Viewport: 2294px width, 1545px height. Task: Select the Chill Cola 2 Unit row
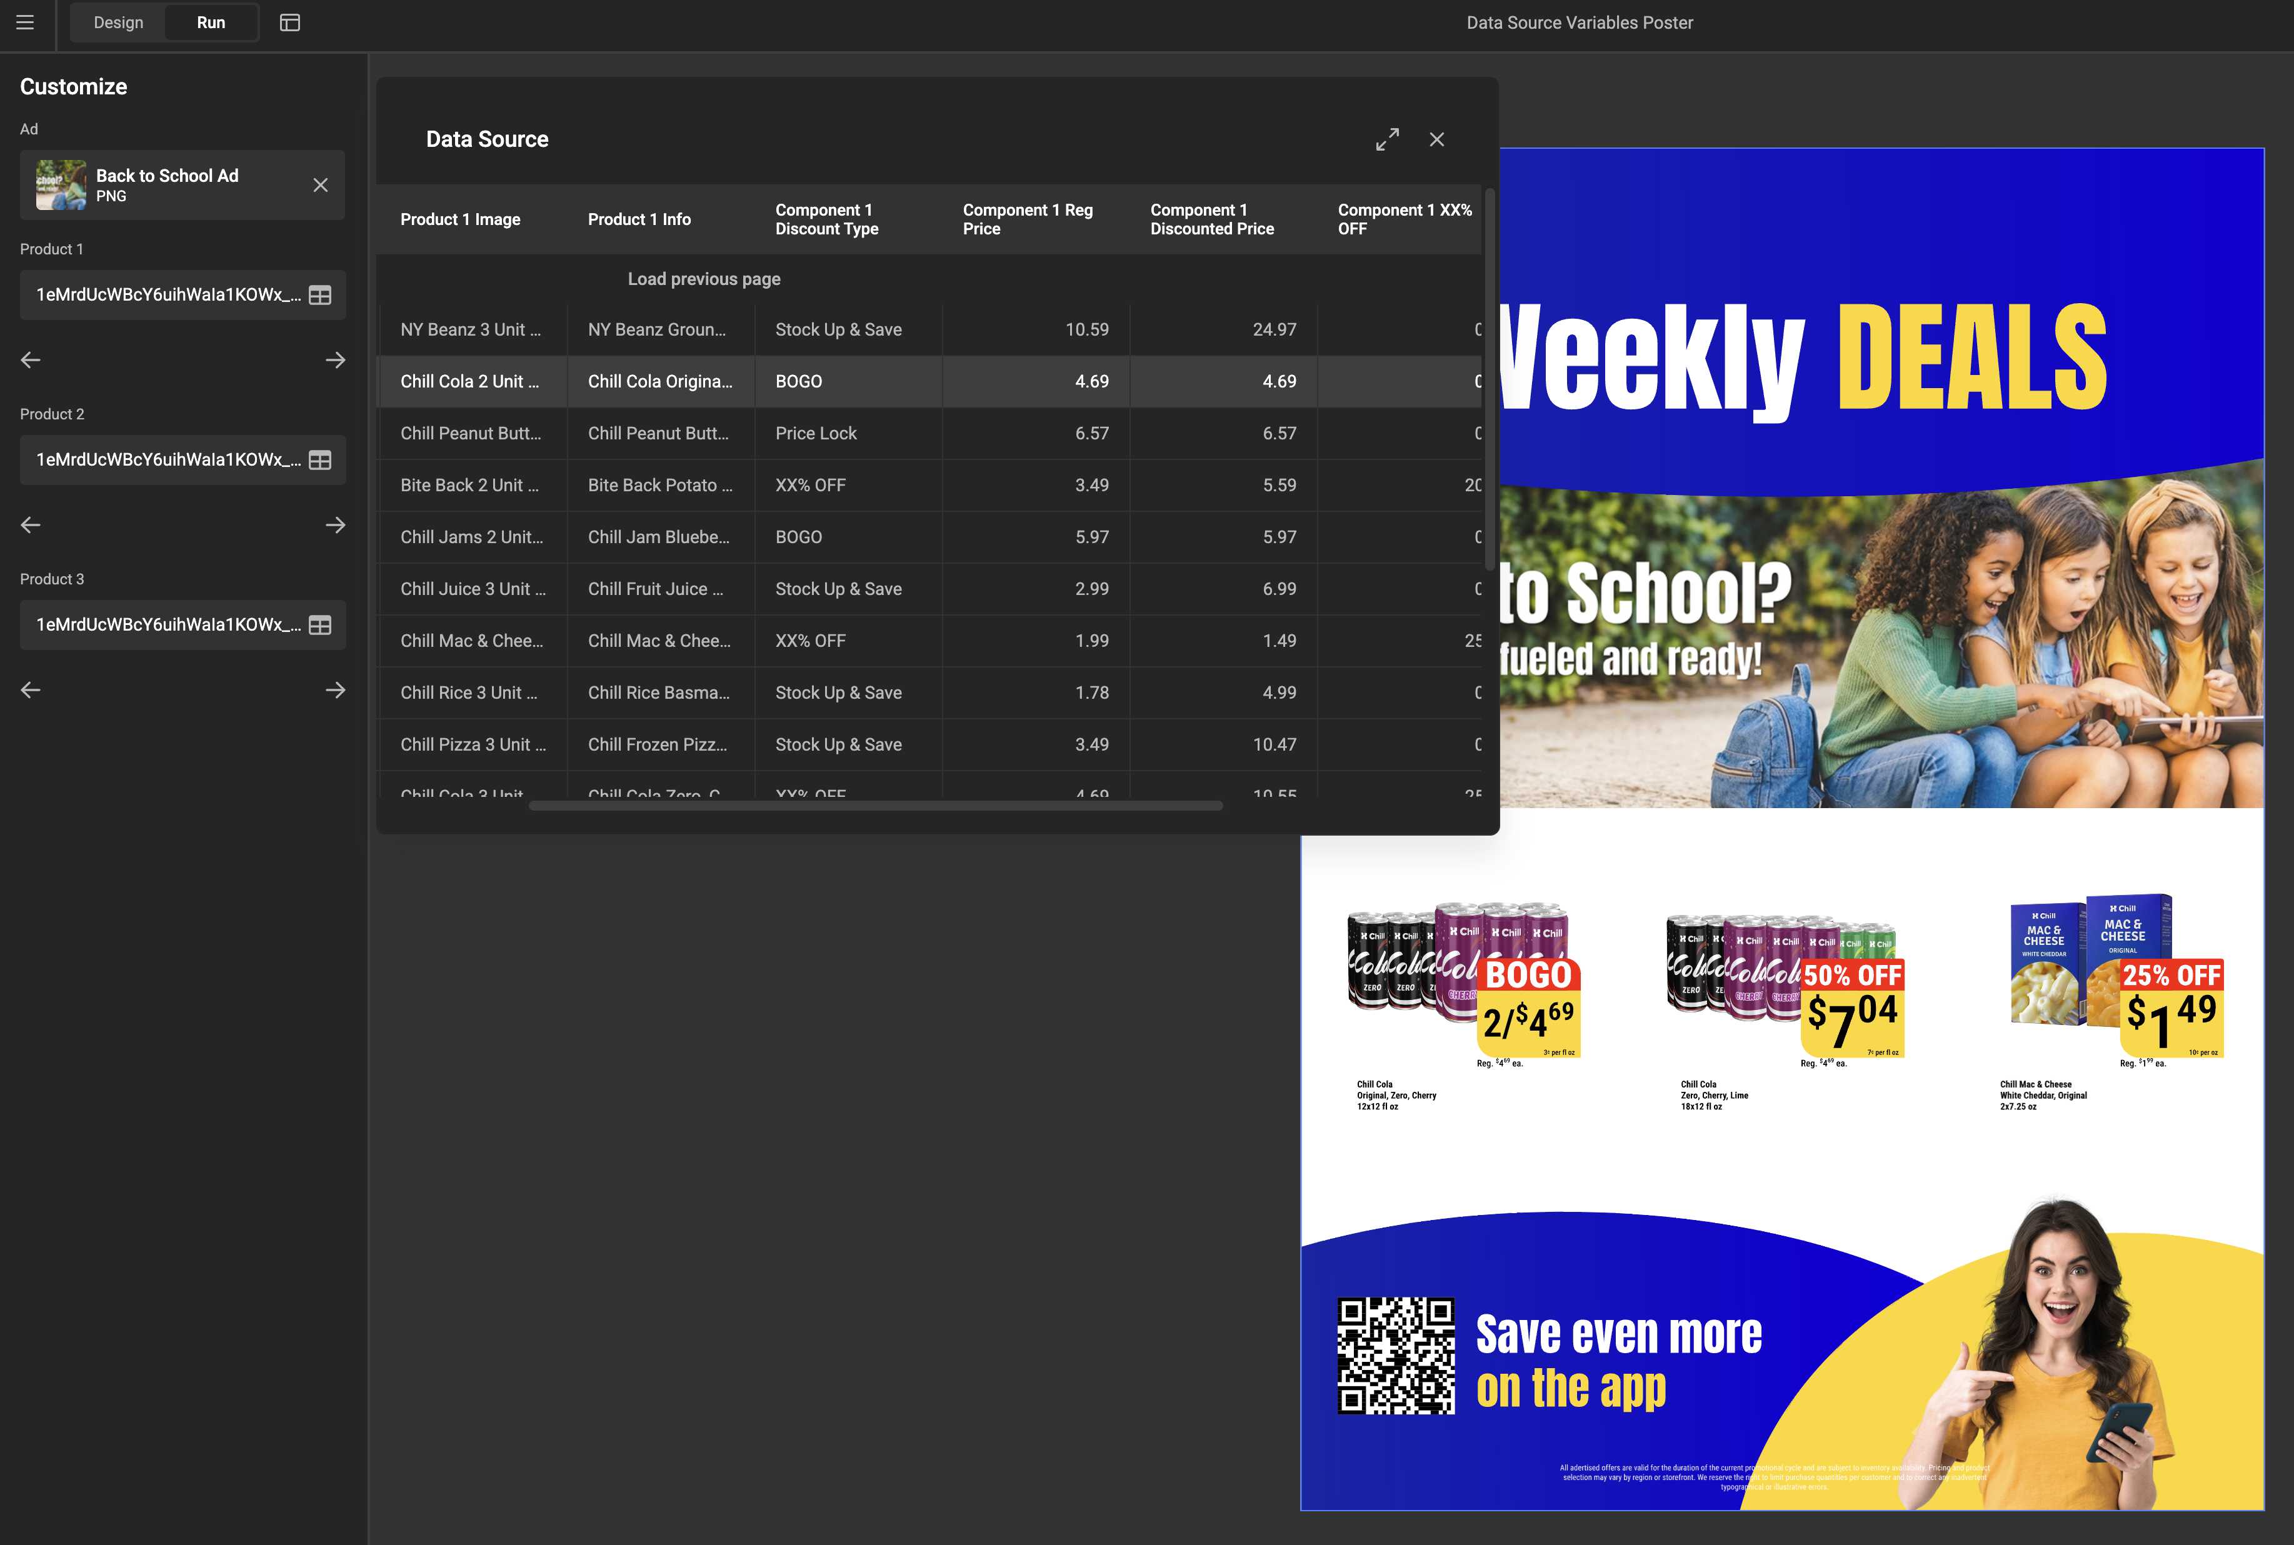pyautogui.click(x=930, y=381)
